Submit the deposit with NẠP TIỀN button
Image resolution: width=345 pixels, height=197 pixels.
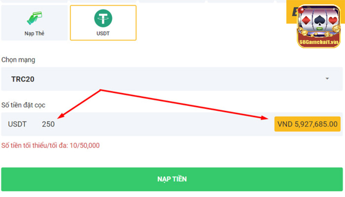point(172,179)
